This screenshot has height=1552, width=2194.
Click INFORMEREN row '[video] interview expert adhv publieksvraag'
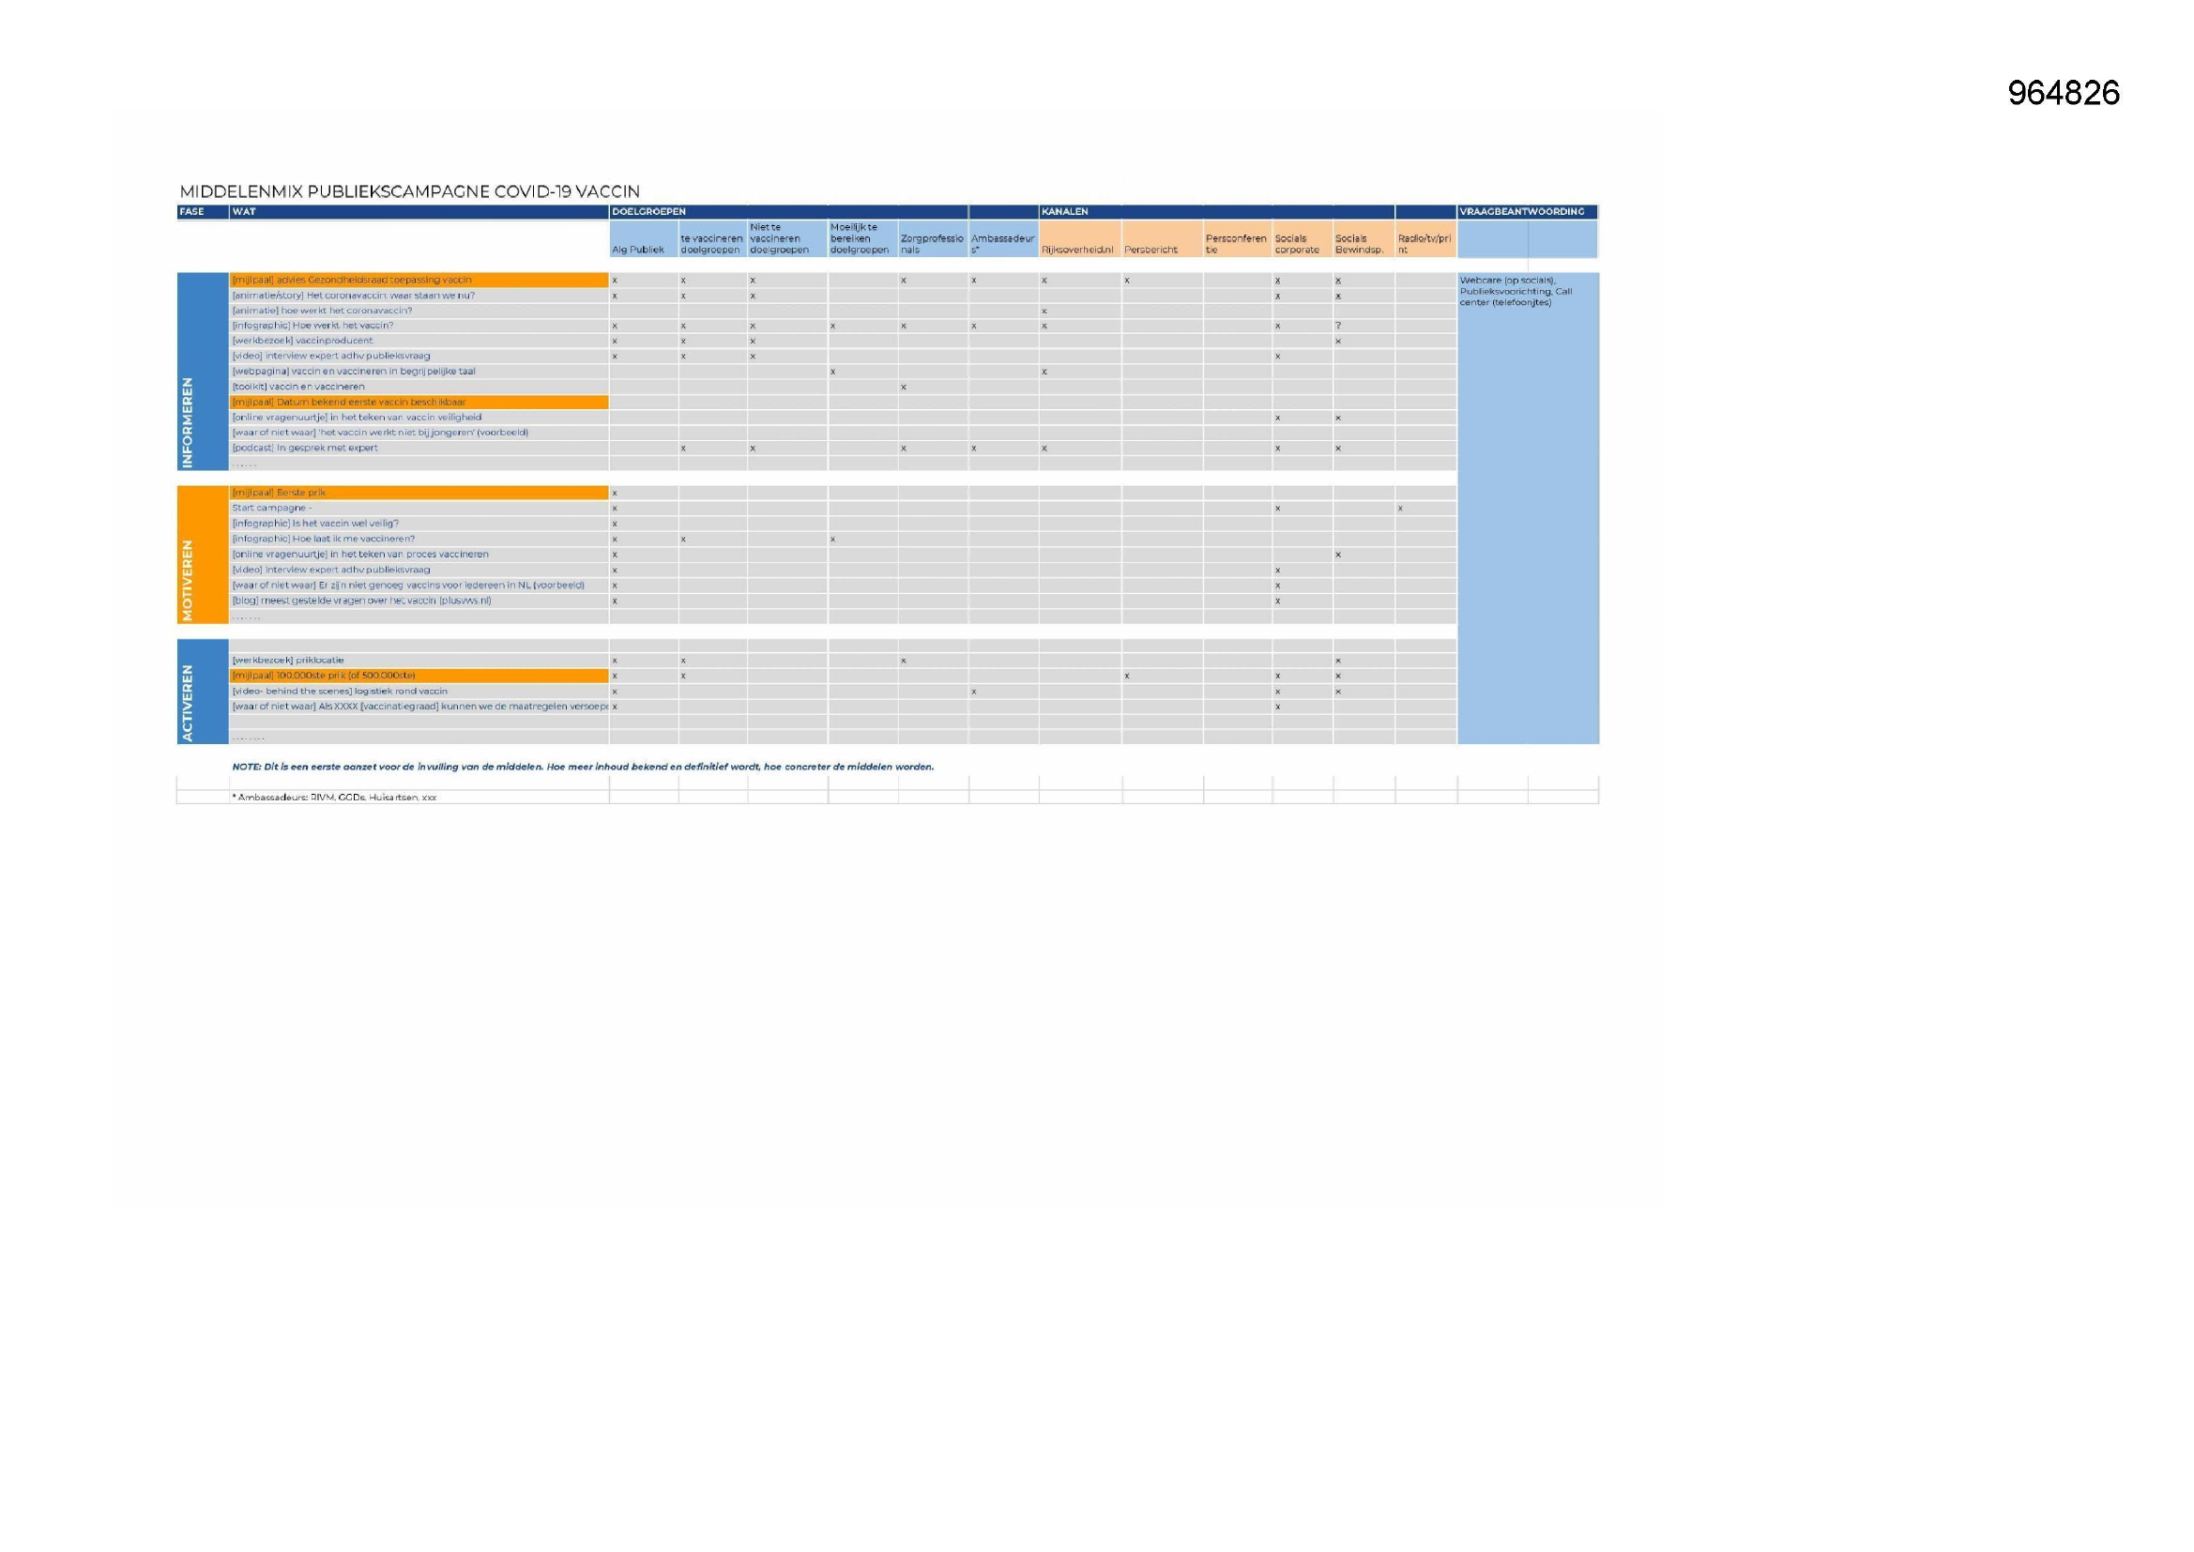tap(419, 357)
